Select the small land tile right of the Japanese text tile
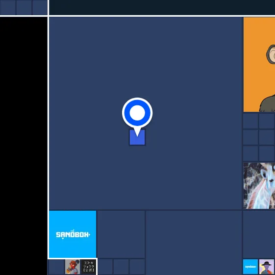Image resolution: width=275 pixels, height=275 pixels. [x=105, y=267]
